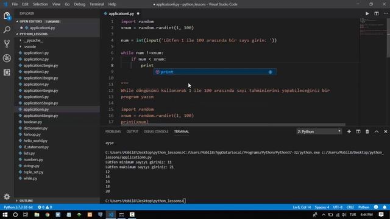Open editor More Actions ellipsis
The image size is (390, 219).
(386, 13)
